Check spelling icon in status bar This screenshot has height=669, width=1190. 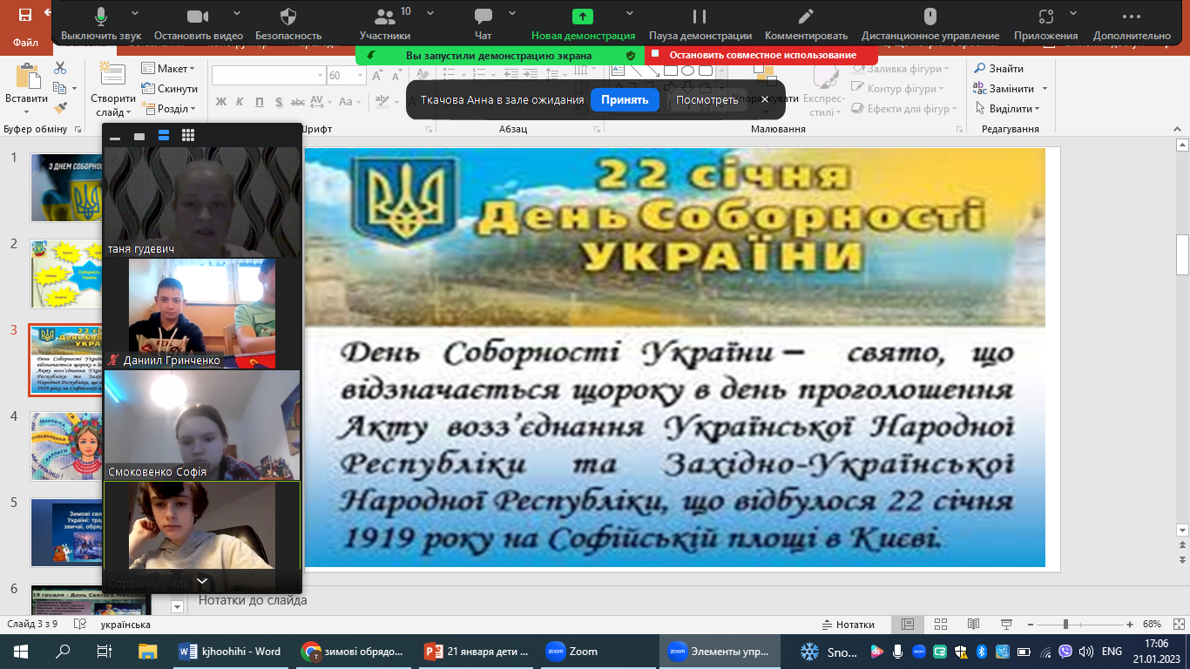pyautogui.click(x=80, y=625)
